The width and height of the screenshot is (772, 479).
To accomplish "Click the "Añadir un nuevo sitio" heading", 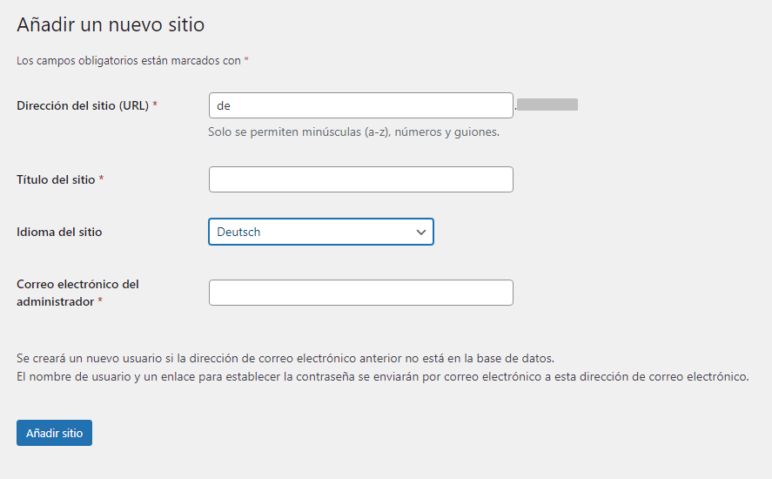I will pyautogui.click(x=111, y=24).
